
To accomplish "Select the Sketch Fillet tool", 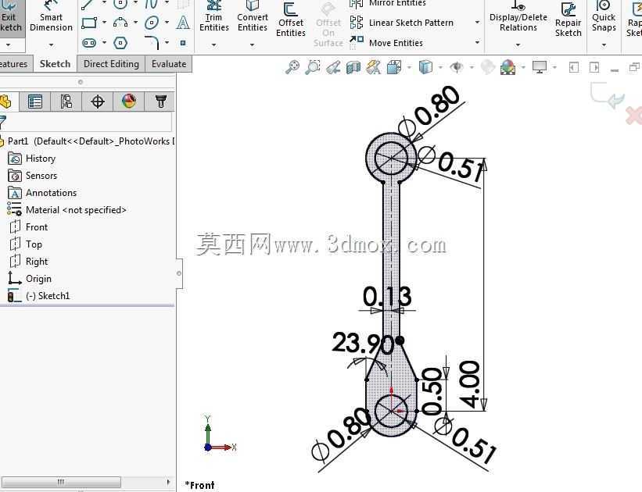I will pos(152,42).
